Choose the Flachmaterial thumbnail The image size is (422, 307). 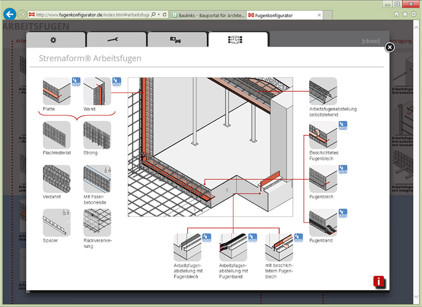57,135
